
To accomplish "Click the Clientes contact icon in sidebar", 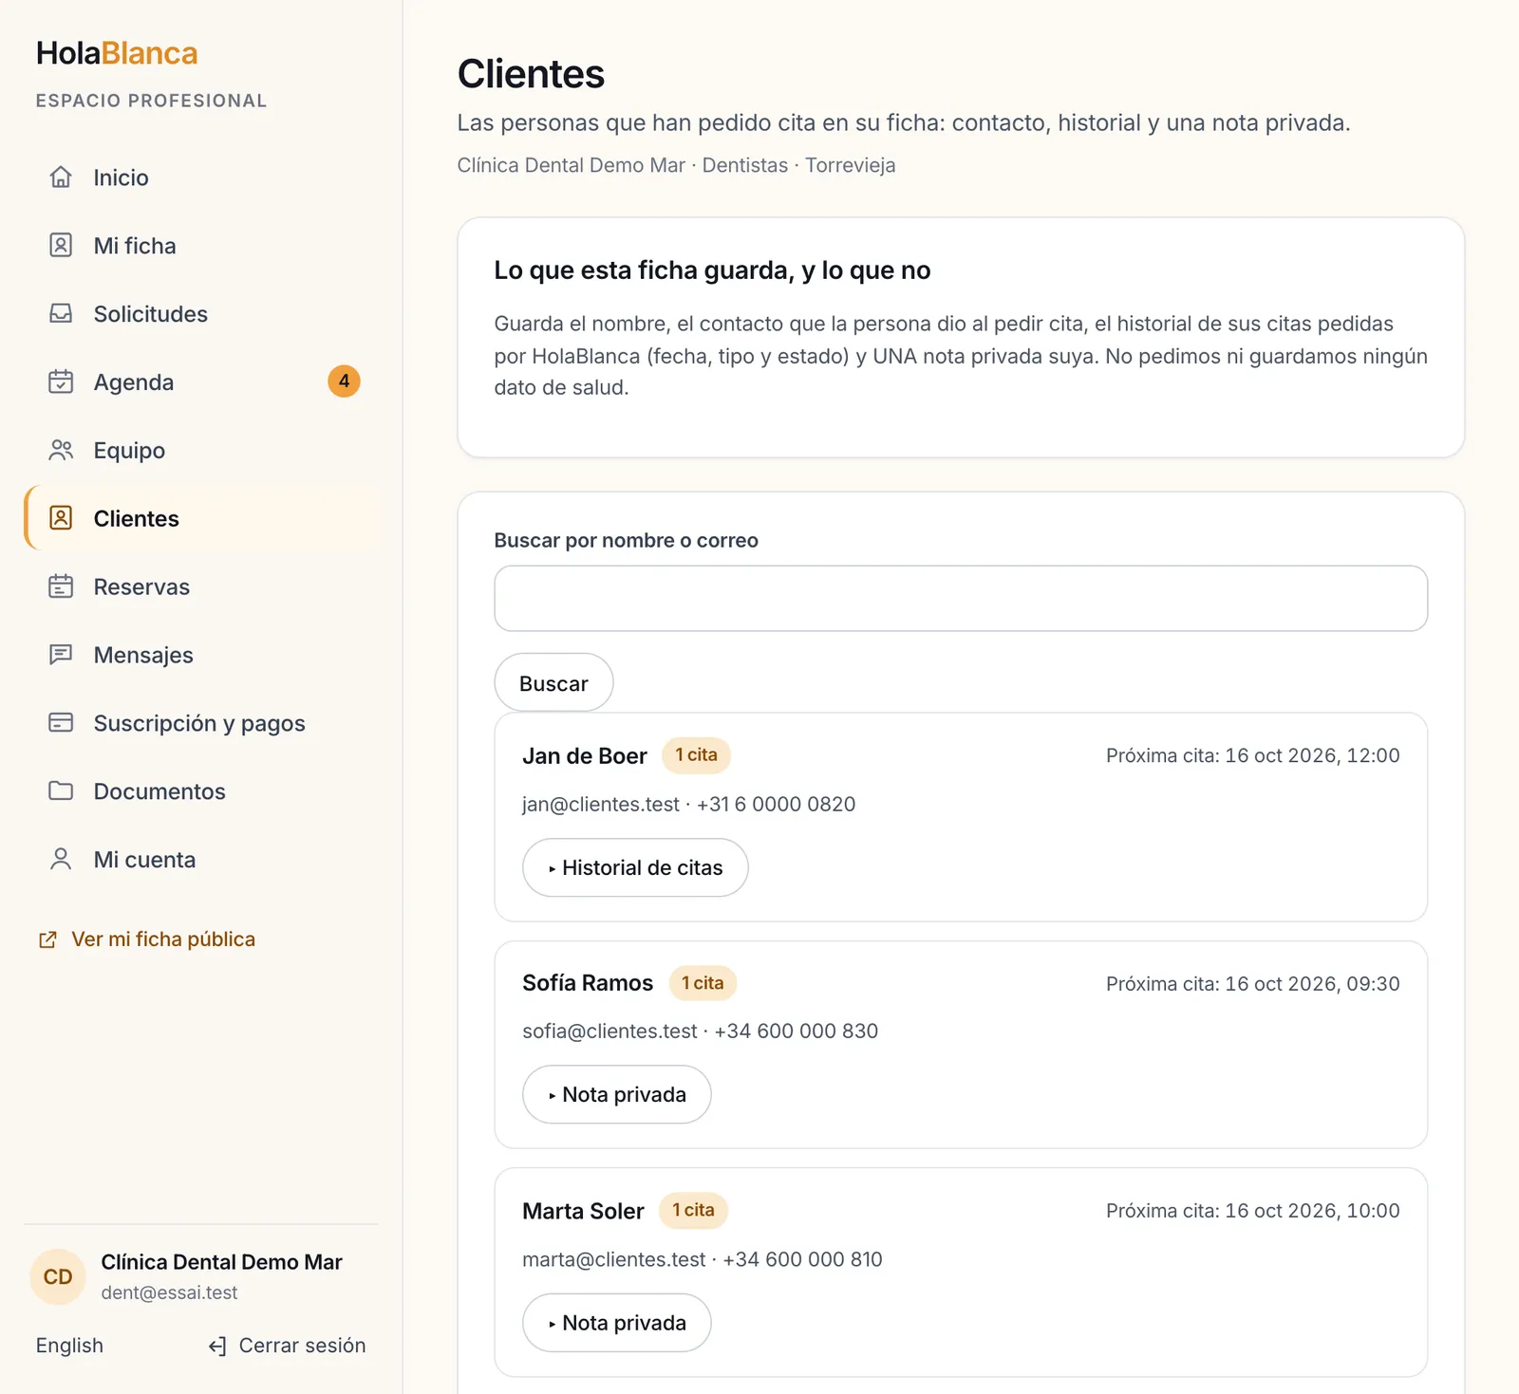I will [61, 518].
